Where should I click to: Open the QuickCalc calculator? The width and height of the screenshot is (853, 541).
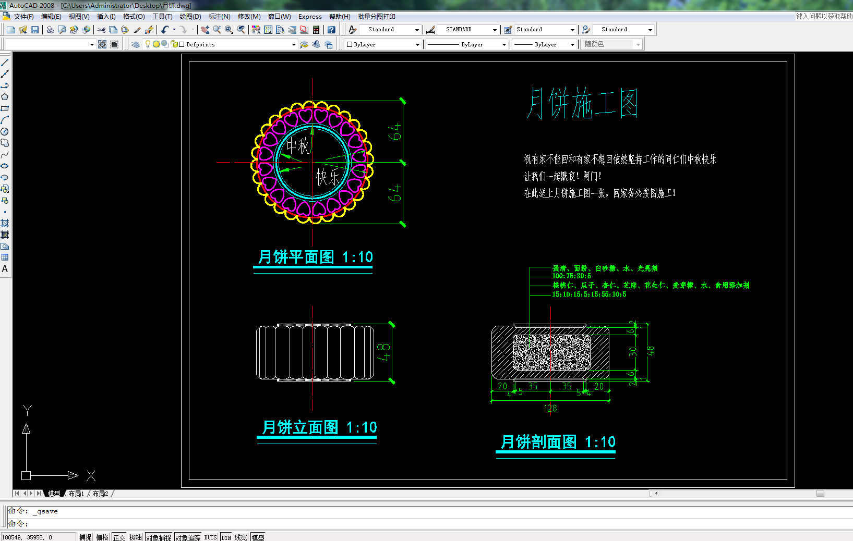click(x=316, y=30)
